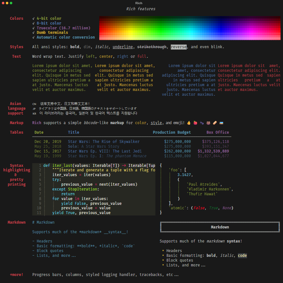Image resolution: width=283 pixels, height=283 pixels.
Task: Click the check mark beside 4-bit color
Action: (x=34, y=19)
